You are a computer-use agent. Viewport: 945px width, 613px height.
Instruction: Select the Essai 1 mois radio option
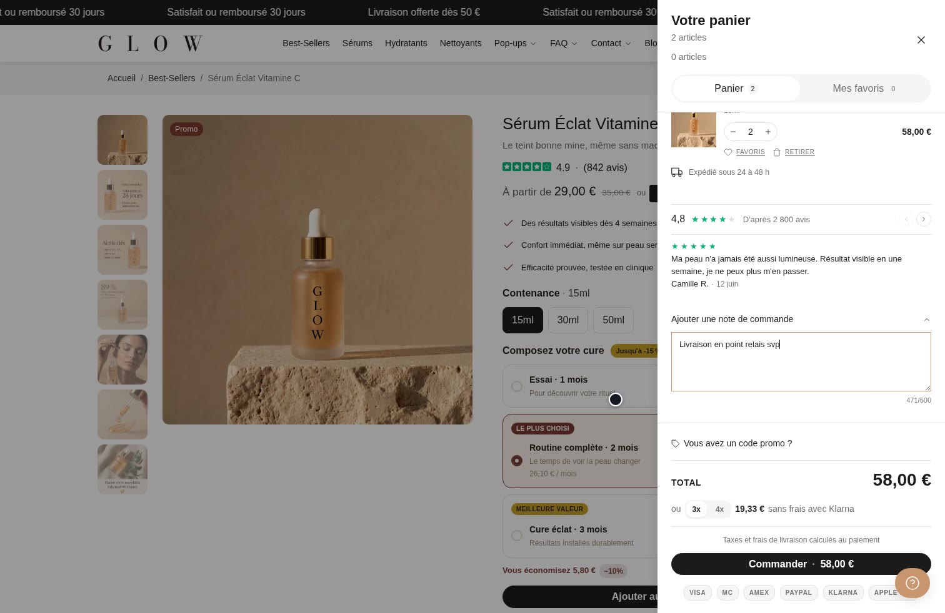coord(517,386)
